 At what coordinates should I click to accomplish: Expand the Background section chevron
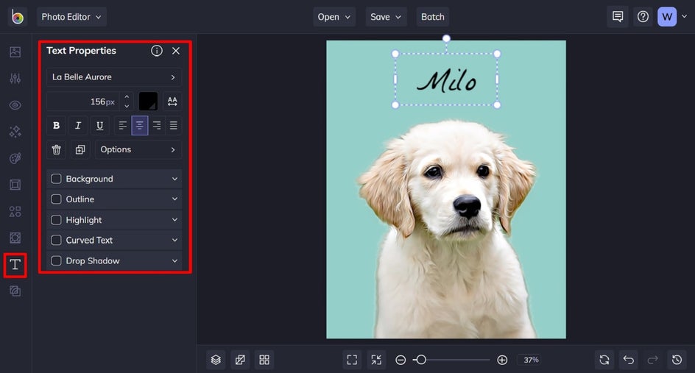174,179
